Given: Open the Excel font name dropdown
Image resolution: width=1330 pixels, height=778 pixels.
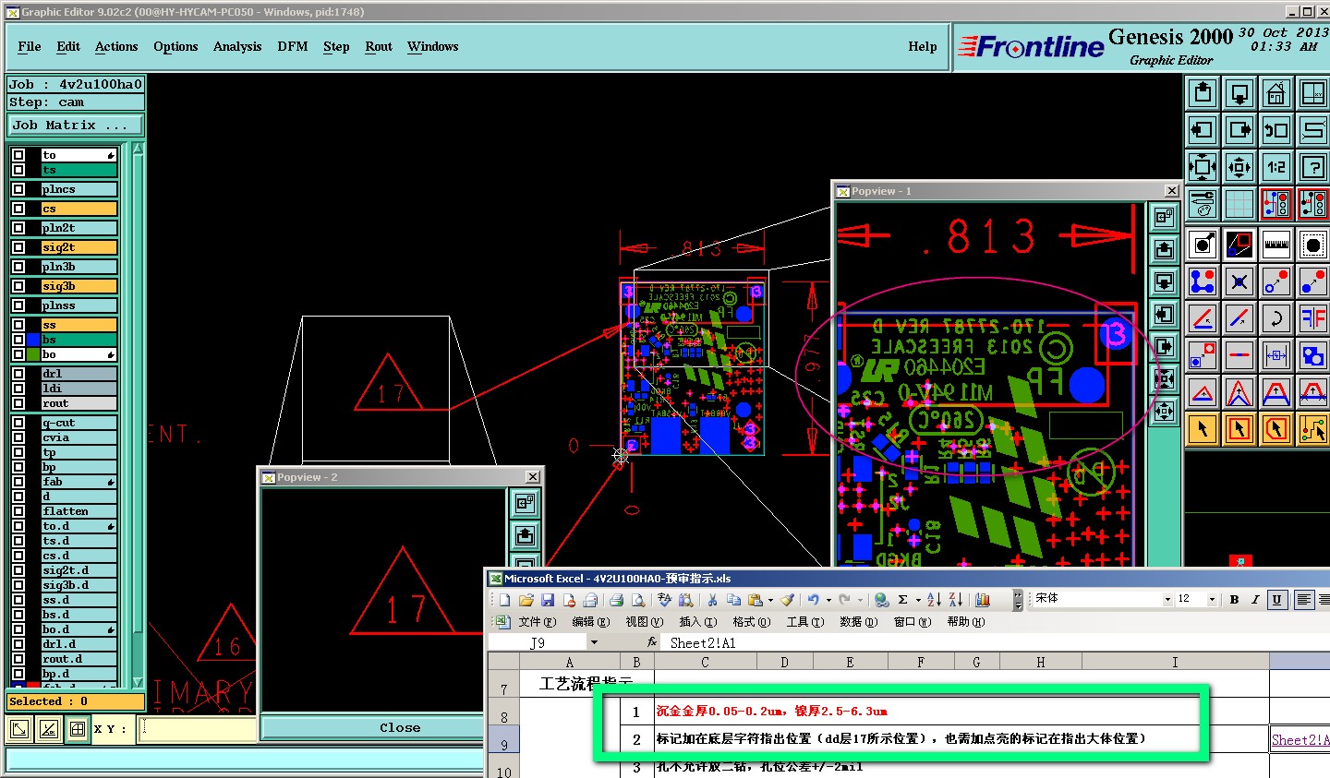Looking at the screenshot, I should coord(1167,599).
